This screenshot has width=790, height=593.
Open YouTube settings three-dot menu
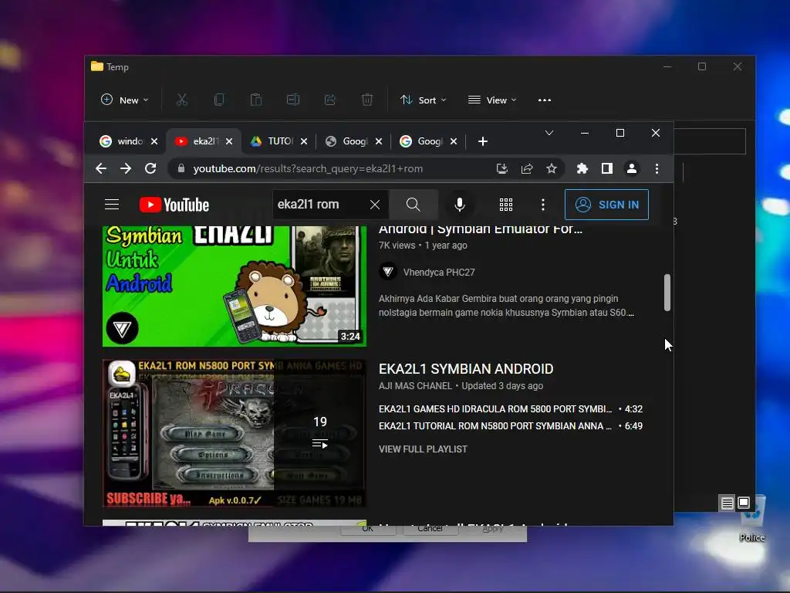pos(542,205)
